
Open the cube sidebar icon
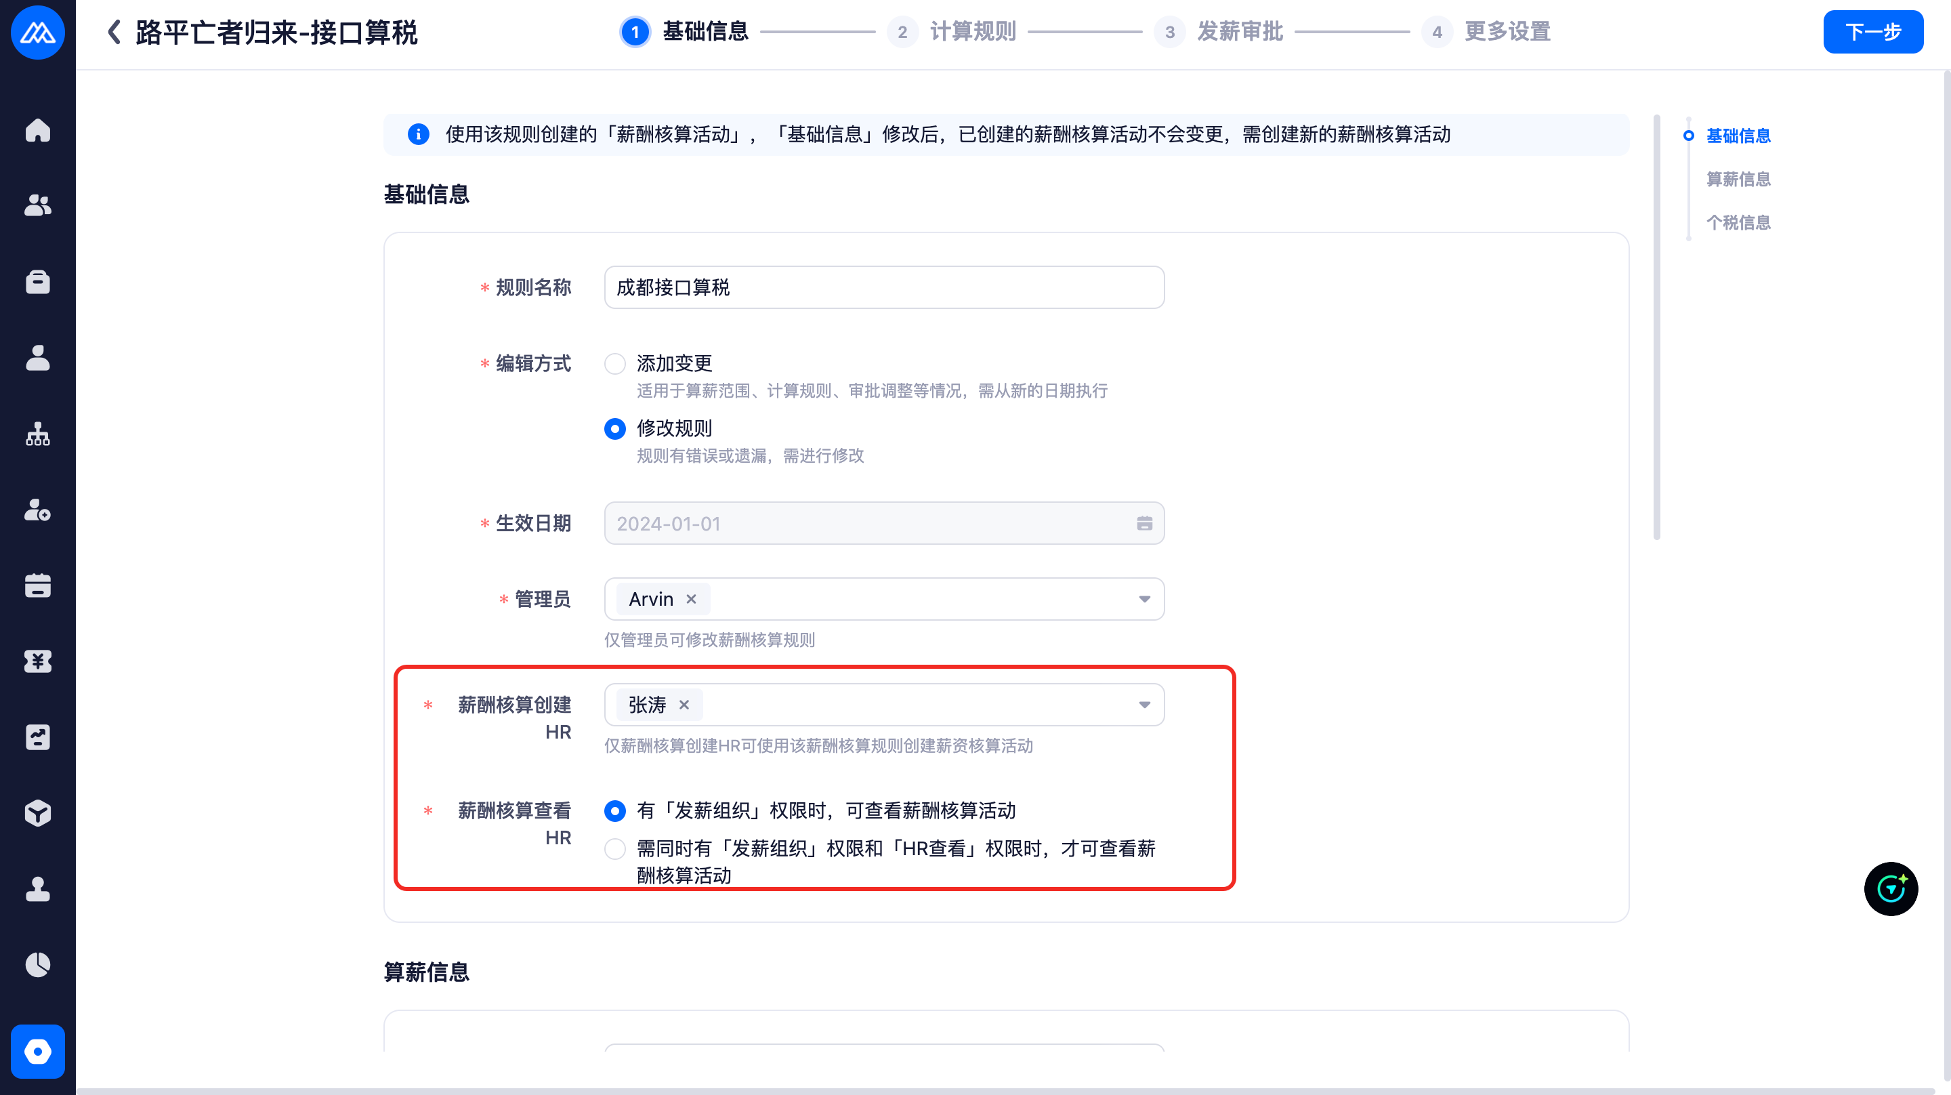[38, 813]
